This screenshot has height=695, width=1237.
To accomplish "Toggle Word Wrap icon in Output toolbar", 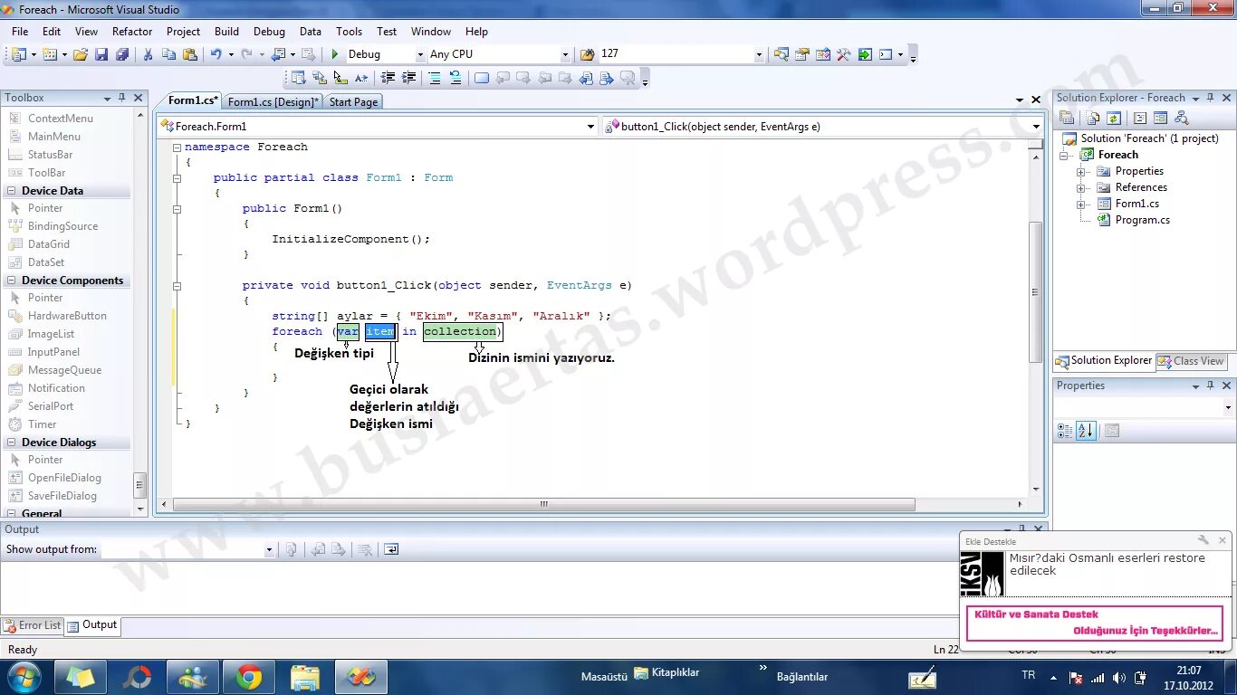I will pyautogui.click(x=390, y=549).
